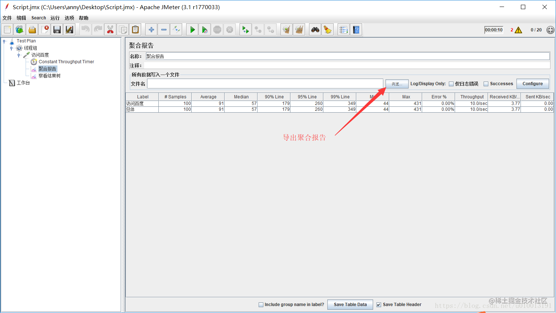Image resolution: width=556 pixels, height=313 pixels.
Task: Select 工作台 workbench node
Action: point(23,83)
